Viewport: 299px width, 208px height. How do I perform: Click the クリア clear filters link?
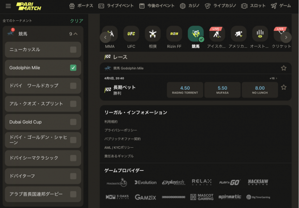coord(77,21)
